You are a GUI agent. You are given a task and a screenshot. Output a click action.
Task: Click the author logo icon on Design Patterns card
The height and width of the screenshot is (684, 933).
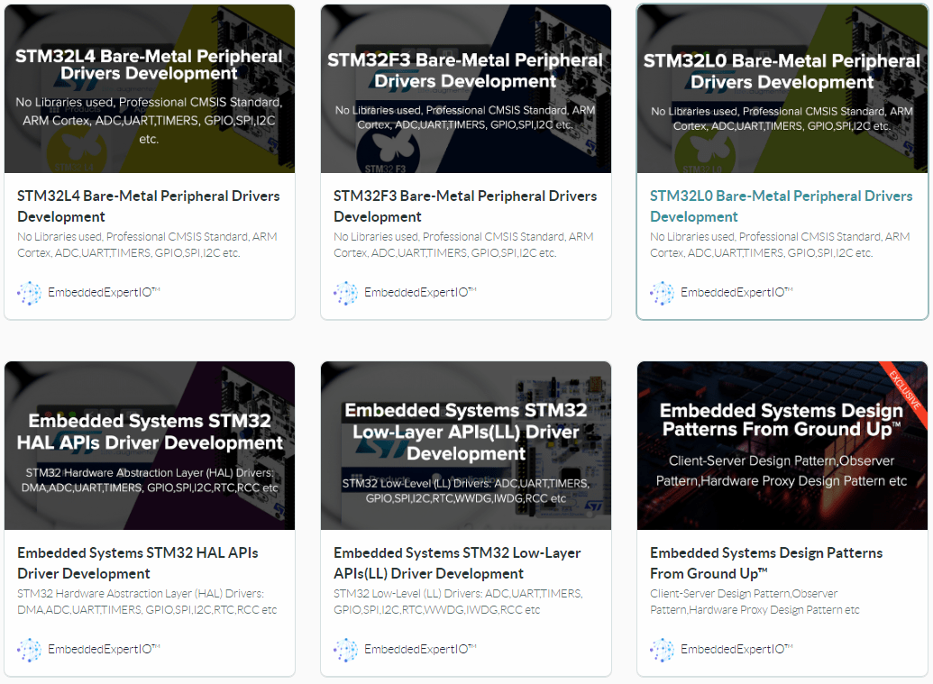click(x=662, y=650)
